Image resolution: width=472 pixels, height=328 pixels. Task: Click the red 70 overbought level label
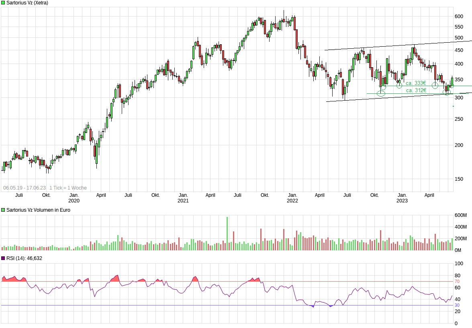[457, 282]
